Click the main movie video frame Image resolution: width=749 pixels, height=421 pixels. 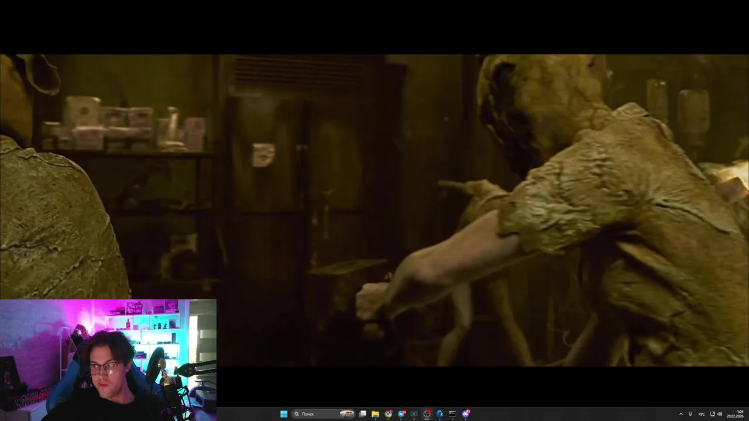(374, 210)
